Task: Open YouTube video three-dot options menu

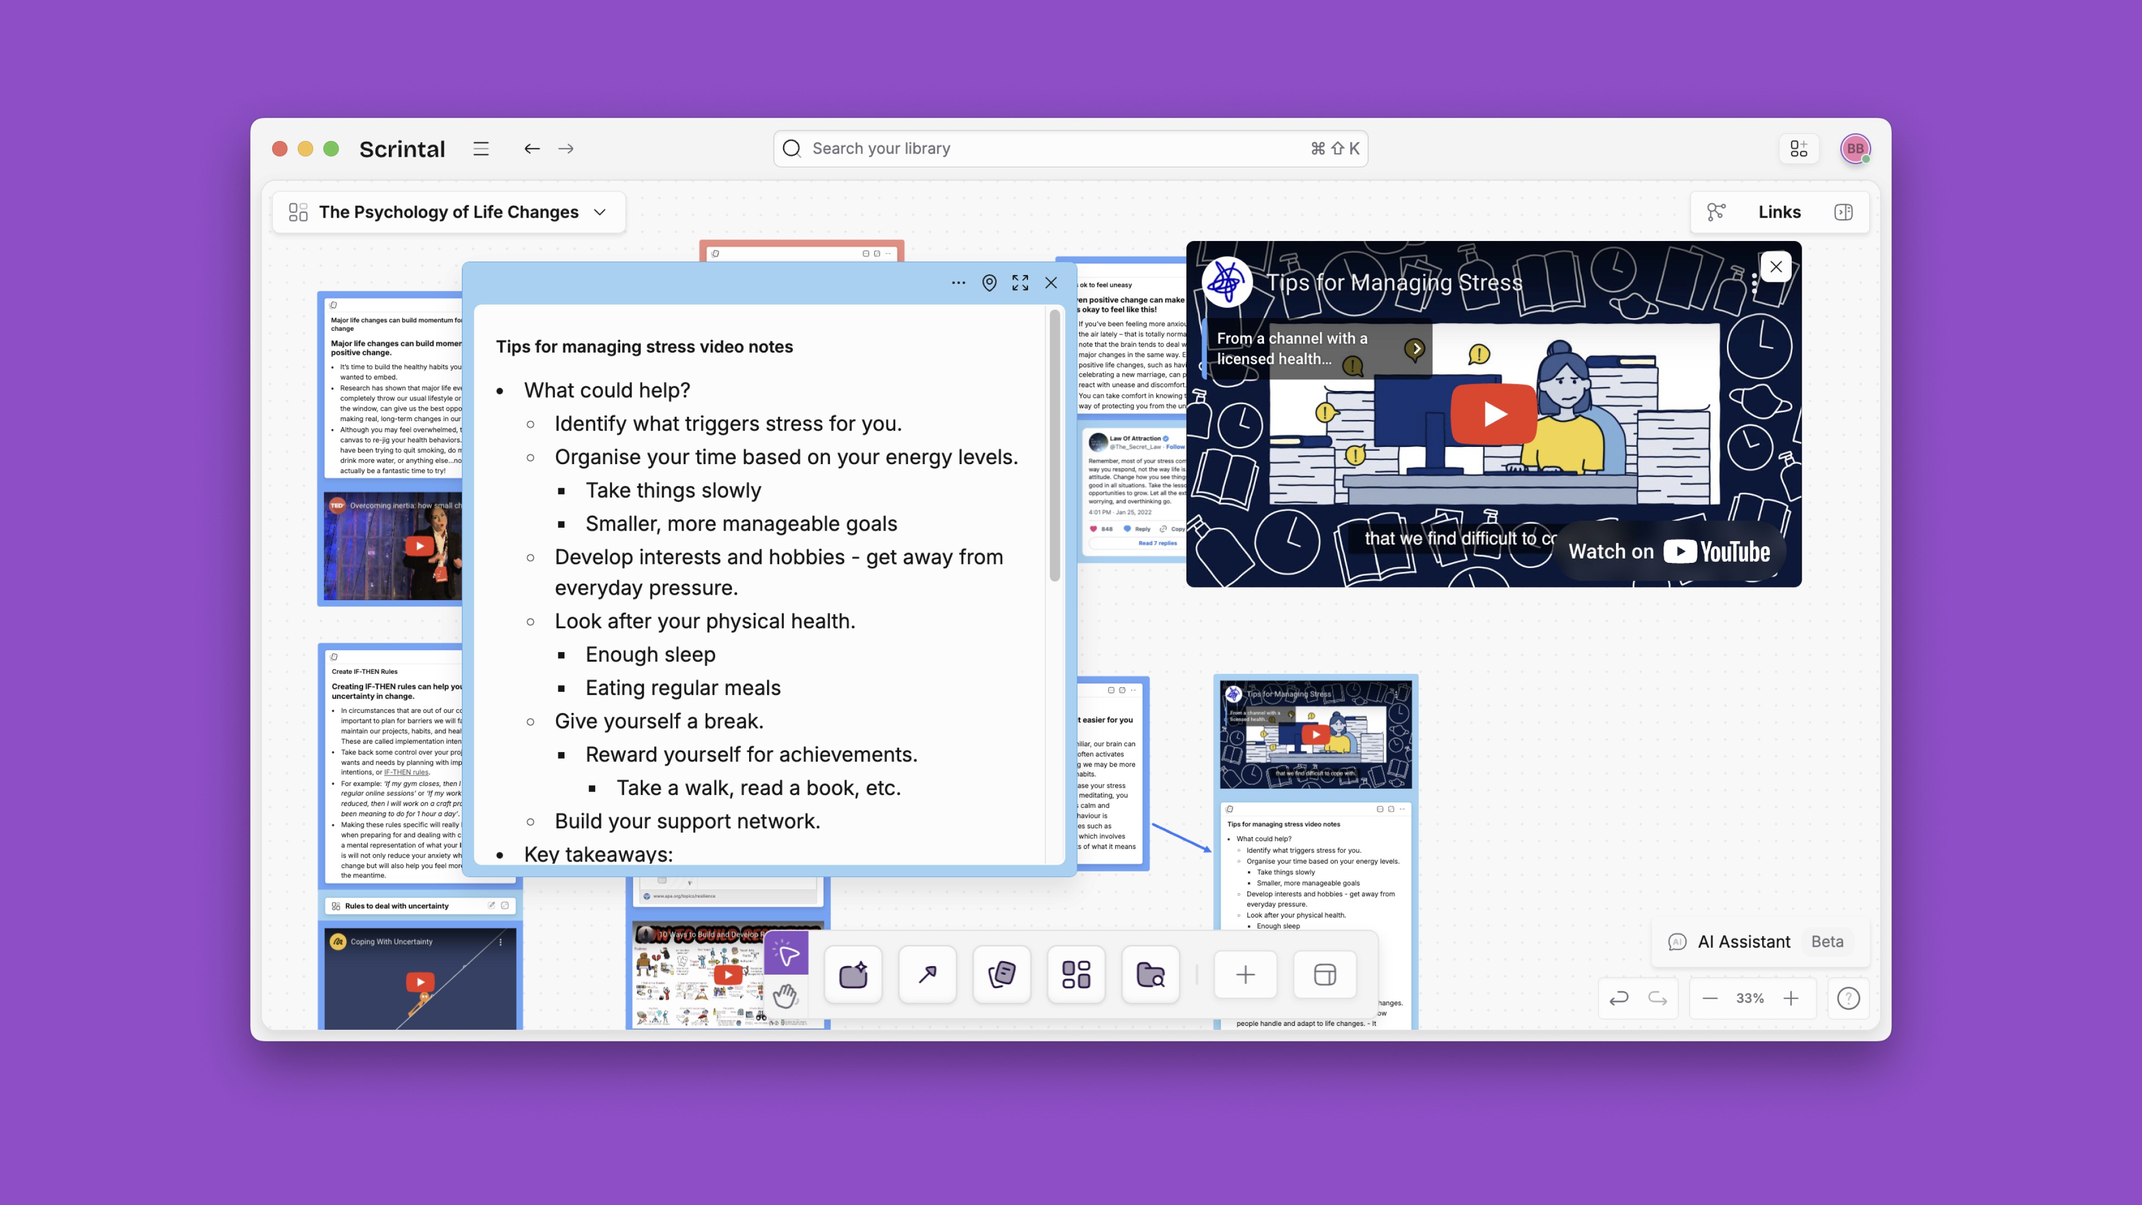Action: coord(1754,285)
